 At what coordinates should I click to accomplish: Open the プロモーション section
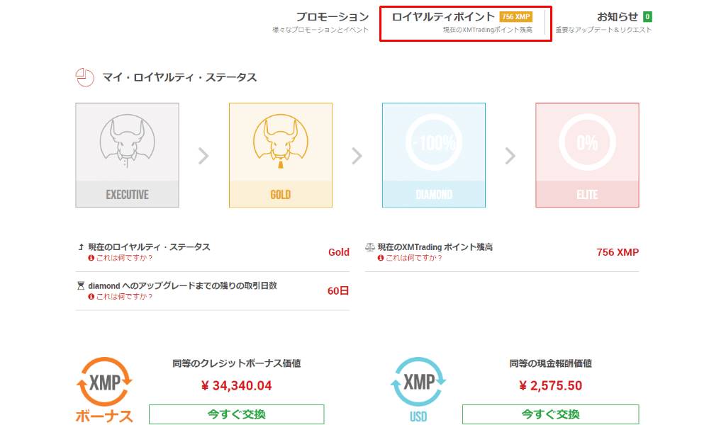(x=333, y=16)
